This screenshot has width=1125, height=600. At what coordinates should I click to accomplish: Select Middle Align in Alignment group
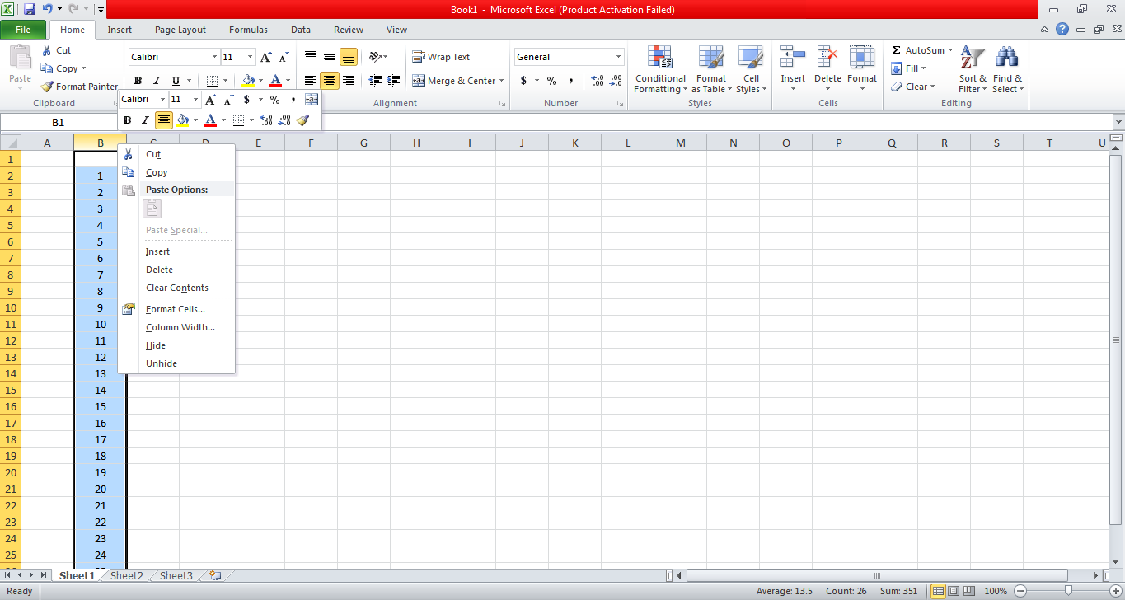tap(330, 57)
